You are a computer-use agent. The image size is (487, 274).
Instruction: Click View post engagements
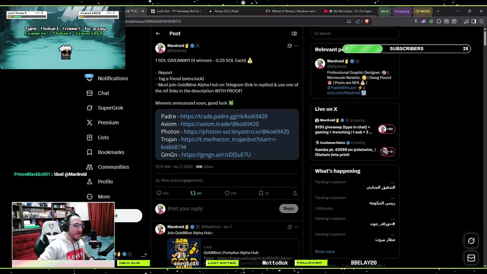coord(179,180)
